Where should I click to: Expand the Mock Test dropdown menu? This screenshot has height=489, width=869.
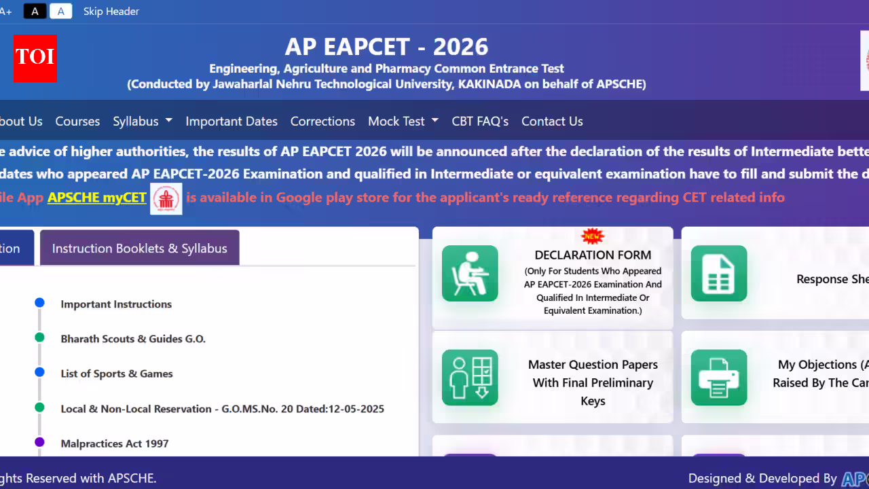click(403, 121)
